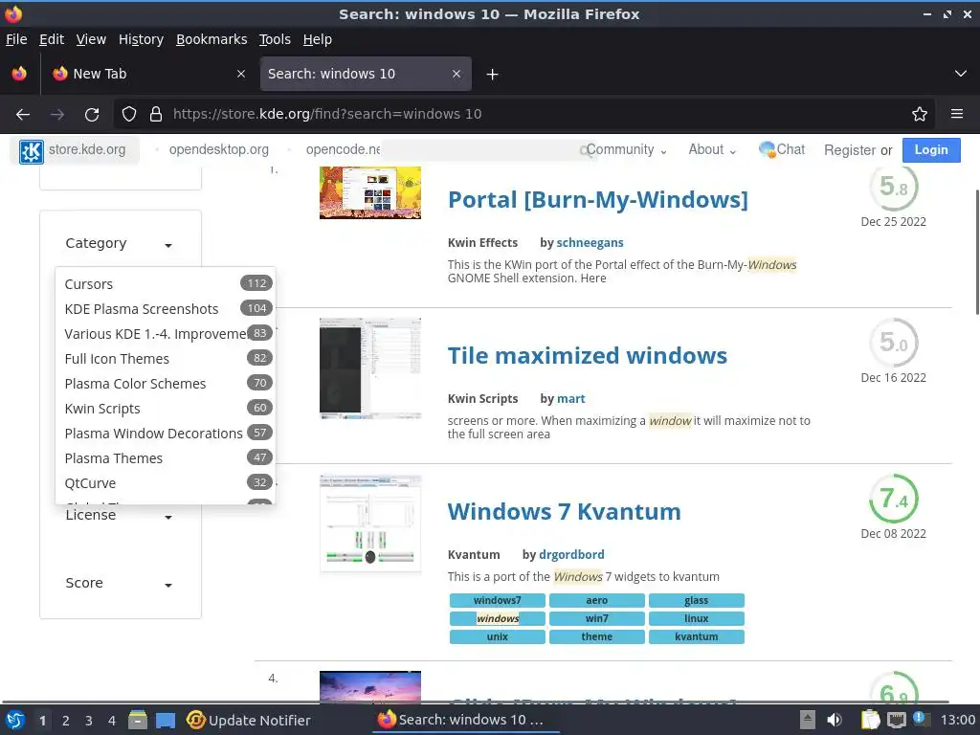This screenshot has width=980, height=735.
Task: Switch to virtual desktop 3
Action: click(89, 721)
